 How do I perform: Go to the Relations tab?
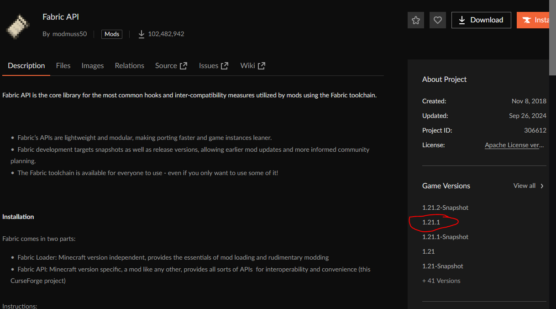[130, 66]
